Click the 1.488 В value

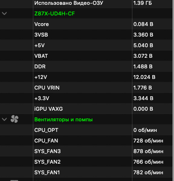143,66
